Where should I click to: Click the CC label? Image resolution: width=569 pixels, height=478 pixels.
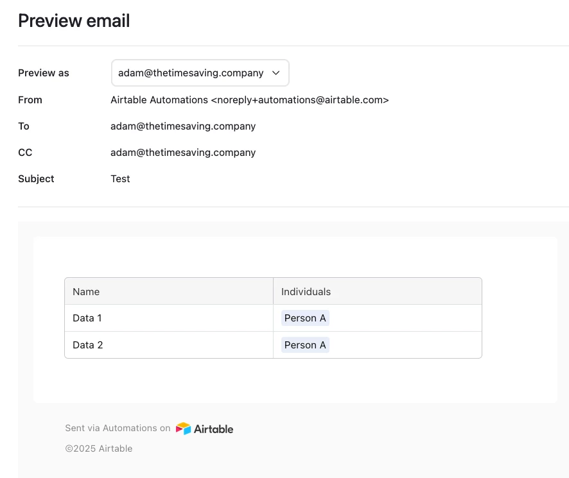click(x=25, y=153)
